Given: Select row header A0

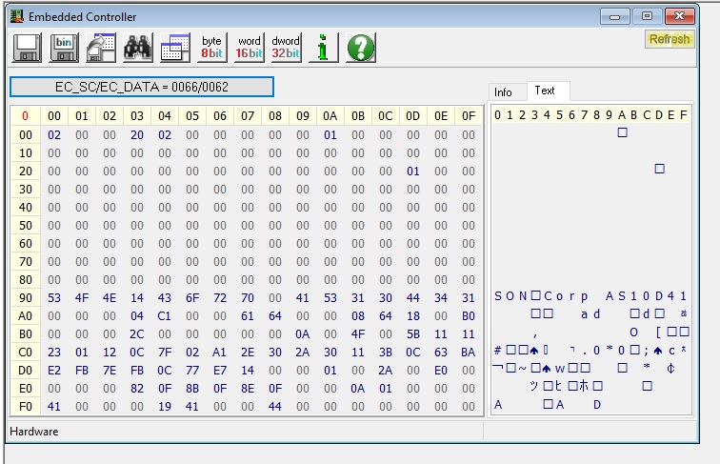Looking at the screenshot, I should 26,316.
